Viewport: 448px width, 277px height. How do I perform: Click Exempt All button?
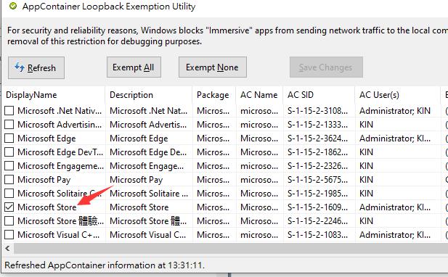coord(134,67)
